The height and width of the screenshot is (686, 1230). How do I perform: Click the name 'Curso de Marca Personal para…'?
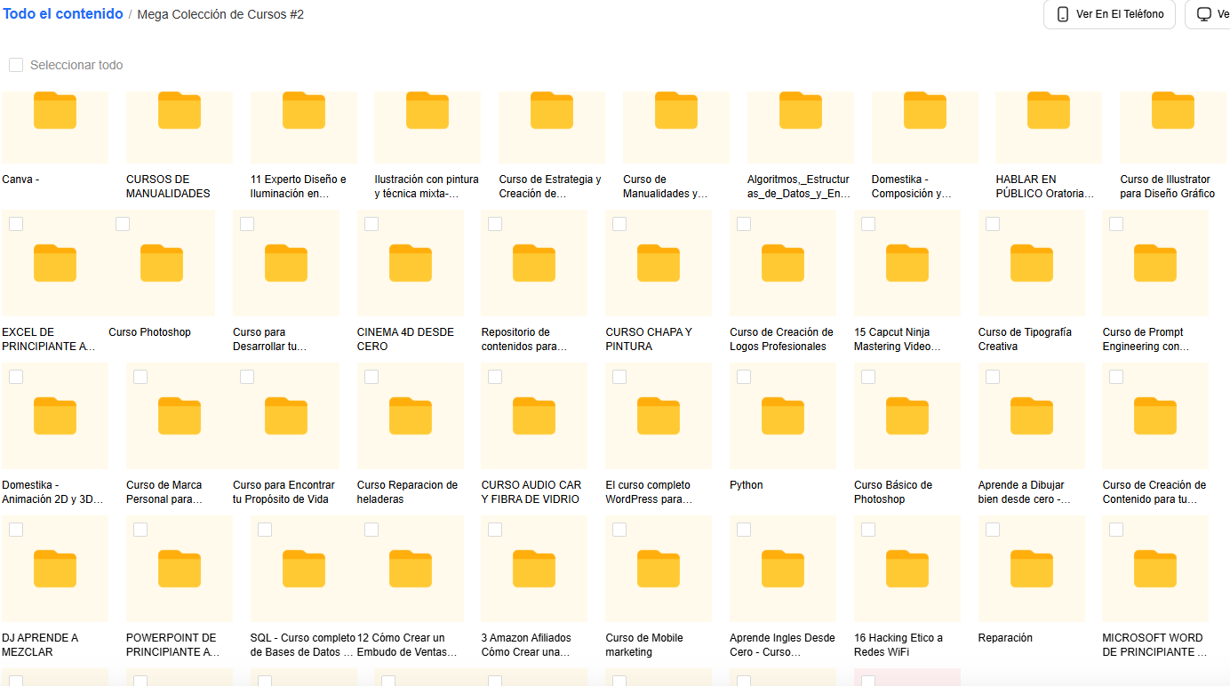coord(164,492)
